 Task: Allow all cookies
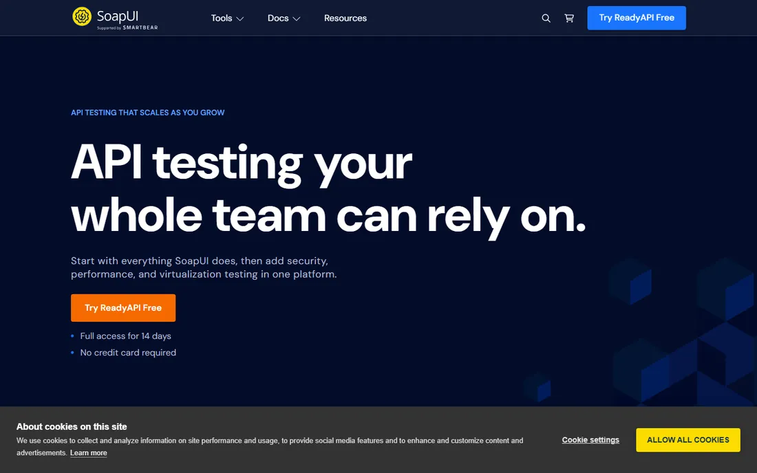pyautogui.click(x=688, y=440)
